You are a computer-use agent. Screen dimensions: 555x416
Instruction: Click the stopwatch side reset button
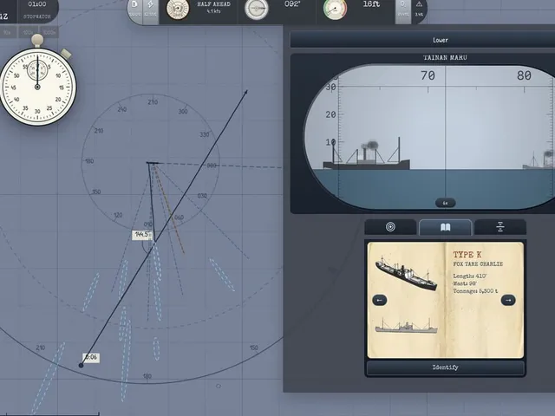click(x=66, y=54)
